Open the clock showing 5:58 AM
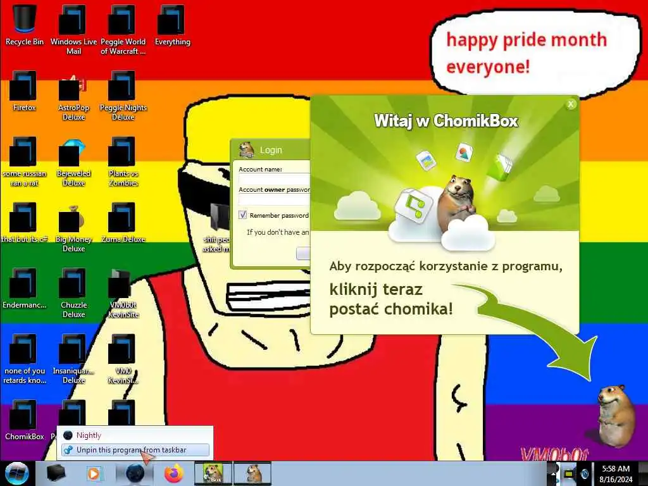 [x=616, y=474]
